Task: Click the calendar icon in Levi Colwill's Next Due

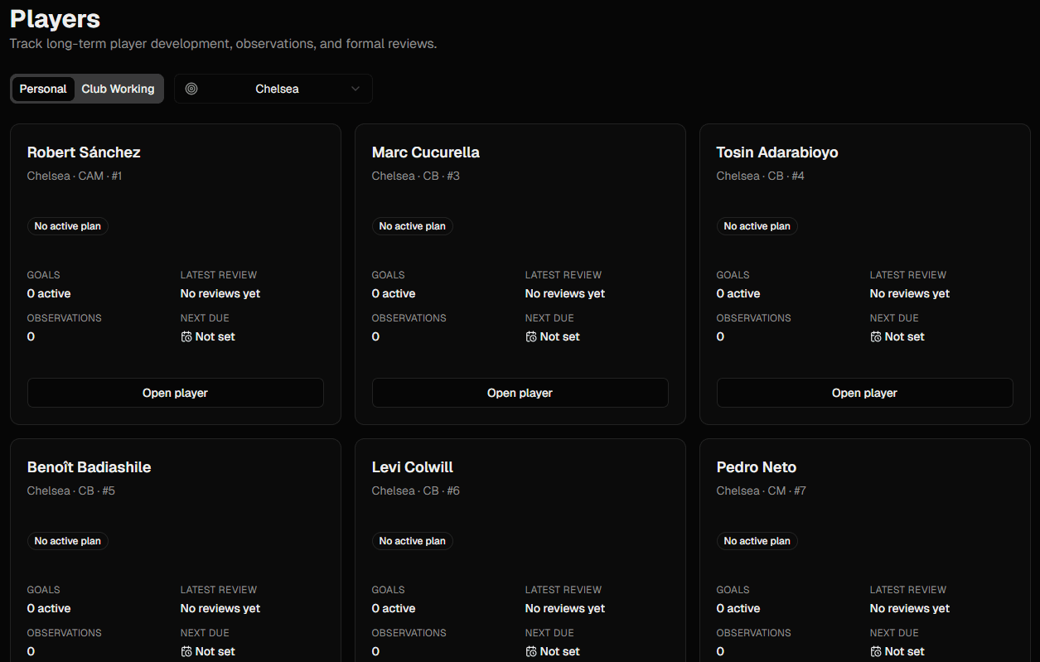Action: tap(531, 651)
